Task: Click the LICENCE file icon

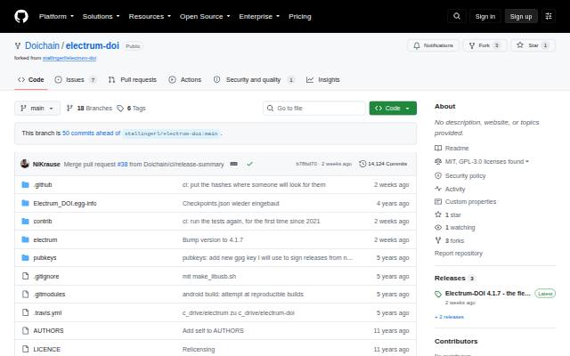Action: coord(25,349)
